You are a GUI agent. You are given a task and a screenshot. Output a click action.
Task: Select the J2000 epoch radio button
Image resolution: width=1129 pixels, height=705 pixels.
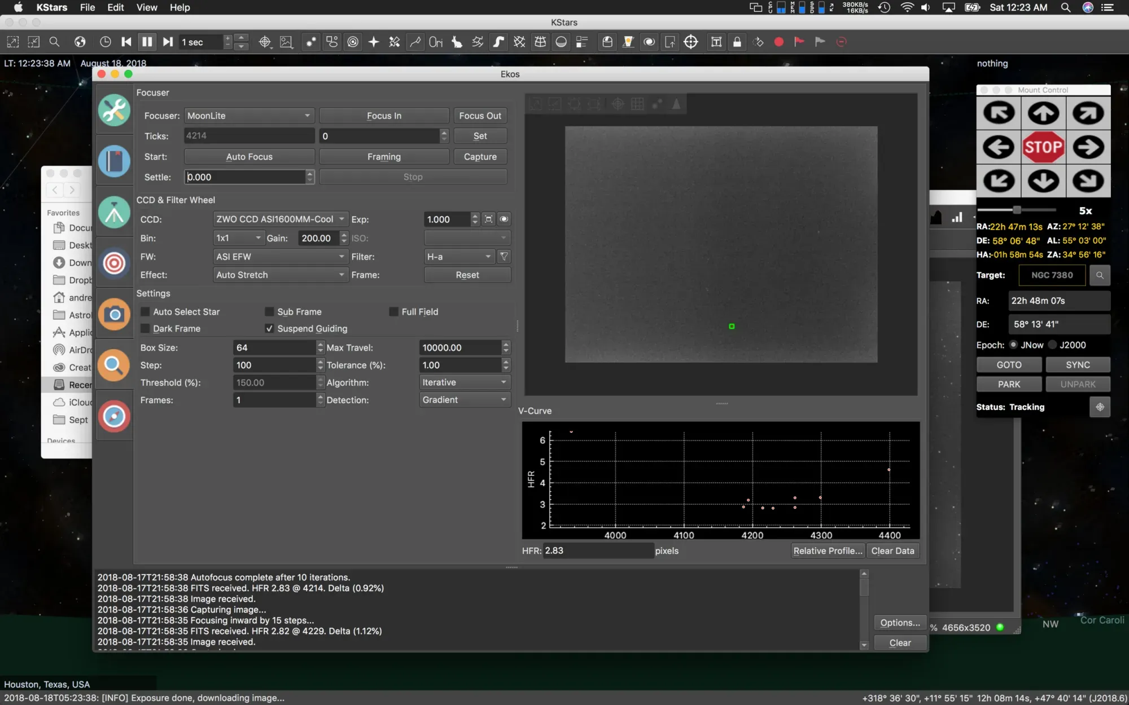(1053, 345)
